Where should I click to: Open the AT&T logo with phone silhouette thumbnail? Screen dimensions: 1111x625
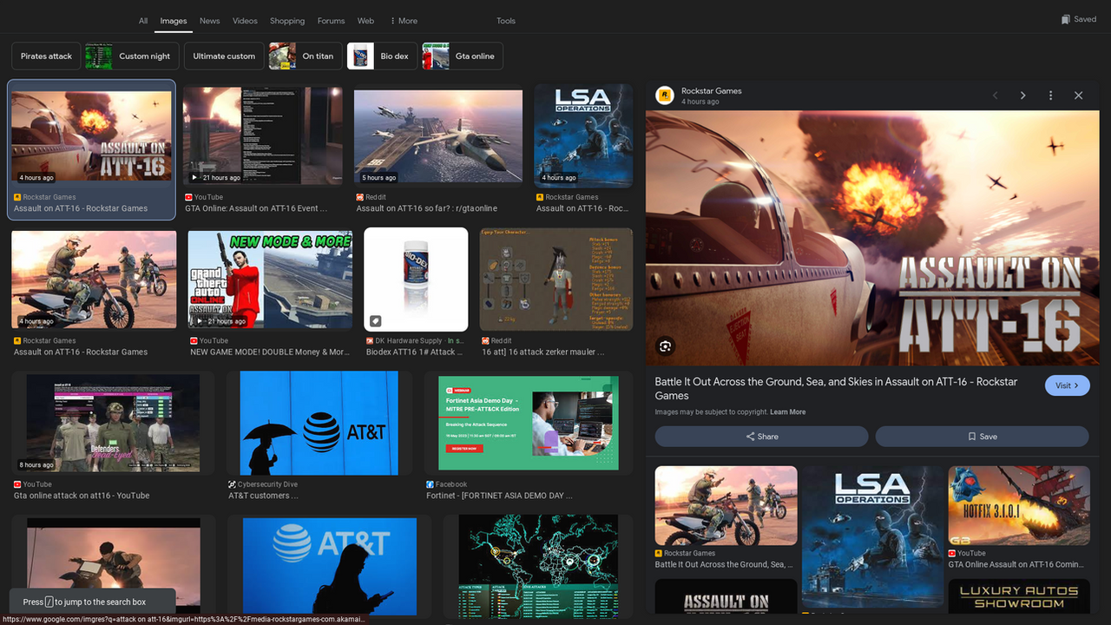click(329, 566)
